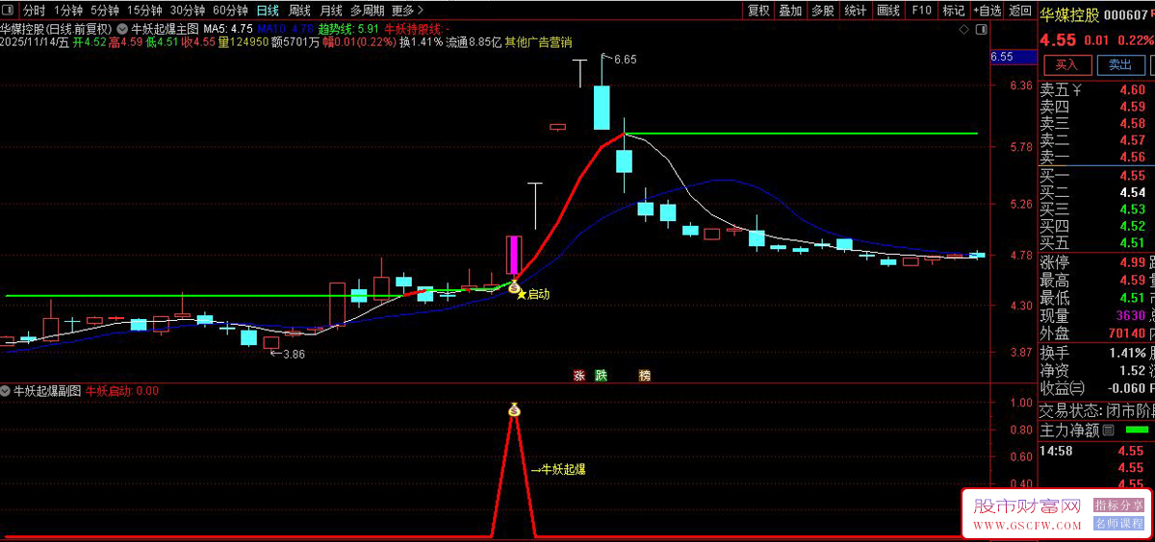Click the 复权 toolbar button
Screen dimensions: 1155x542
click(758, 11)
